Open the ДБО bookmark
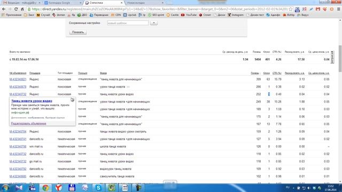 [82, 15]
